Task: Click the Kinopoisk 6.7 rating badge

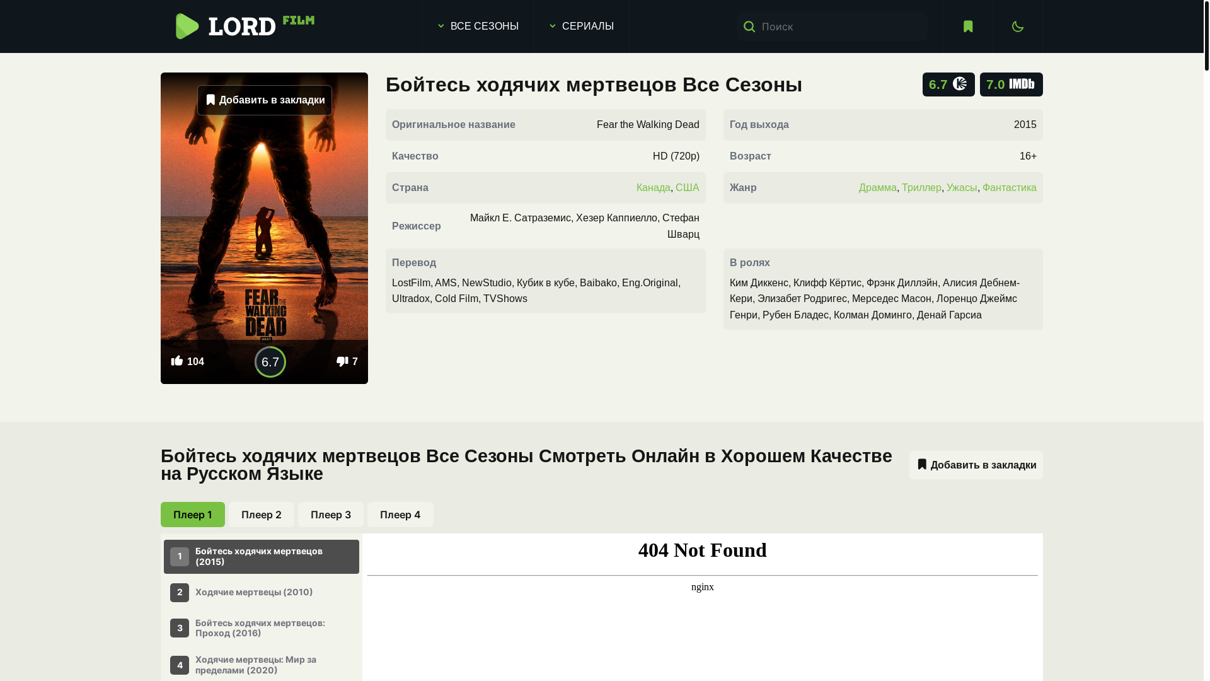Action: pos(948,84)
